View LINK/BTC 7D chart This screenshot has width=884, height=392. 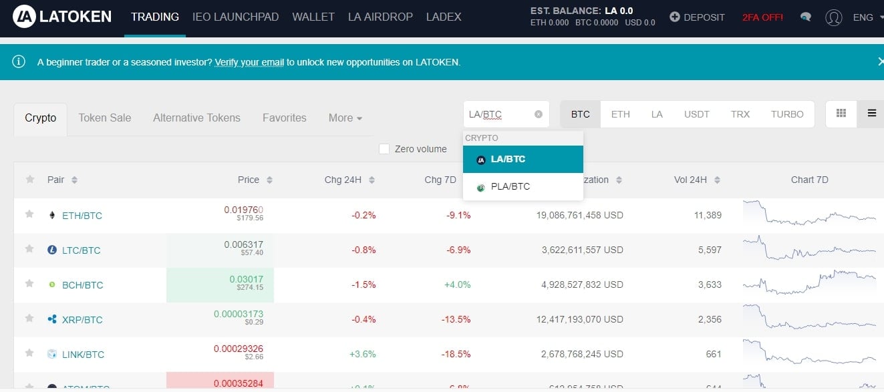(809, 353)
